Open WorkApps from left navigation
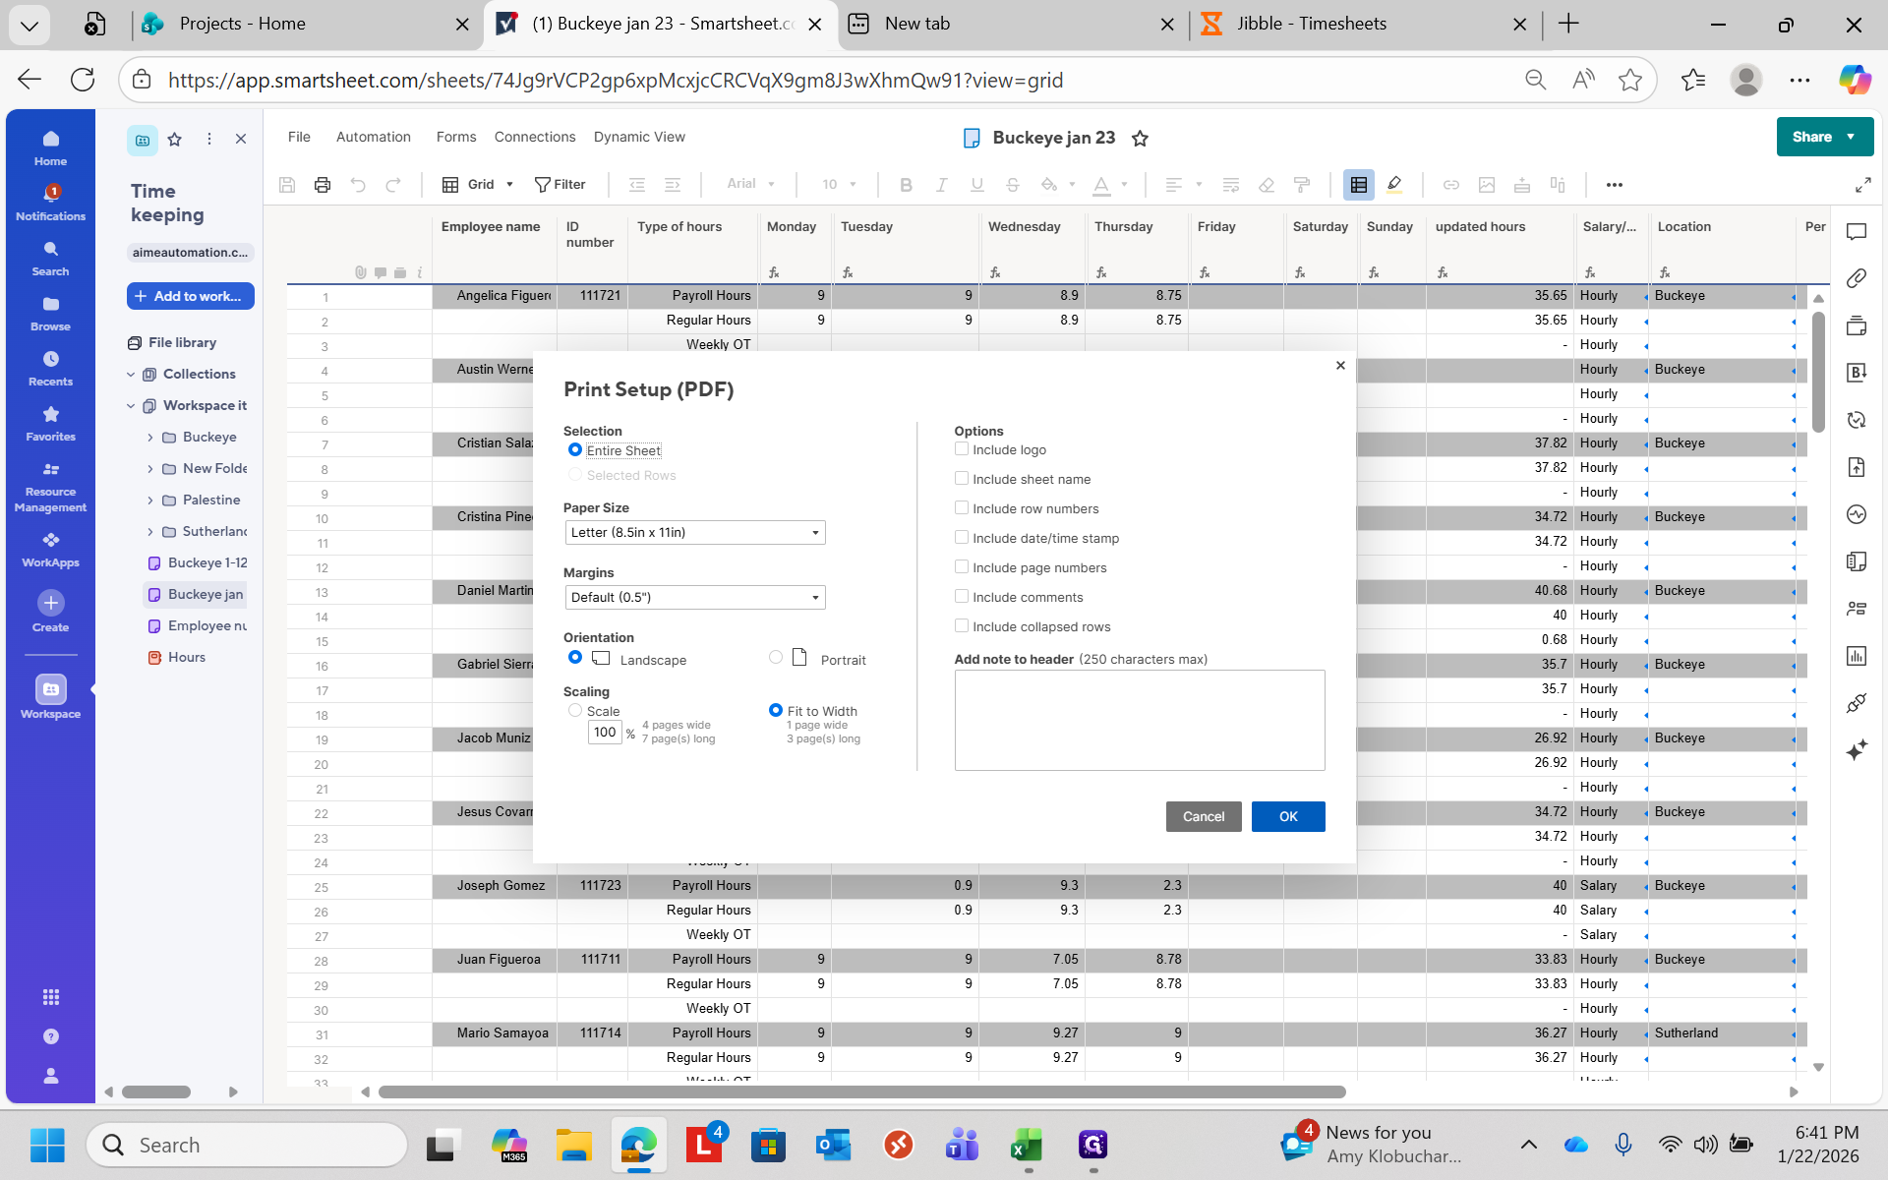This screenshot has height=1180, width=1888. 50,550
